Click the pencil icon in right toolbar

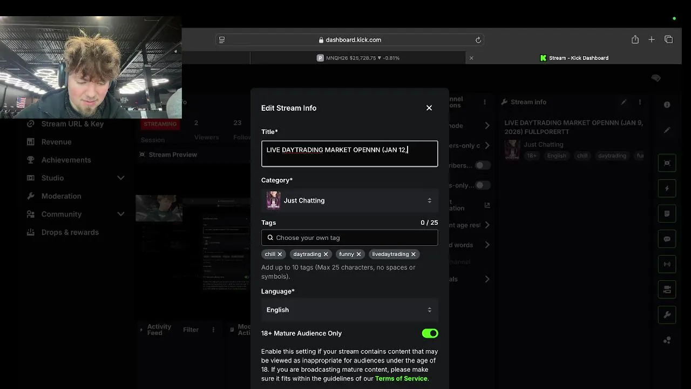[x=667, y=130]
